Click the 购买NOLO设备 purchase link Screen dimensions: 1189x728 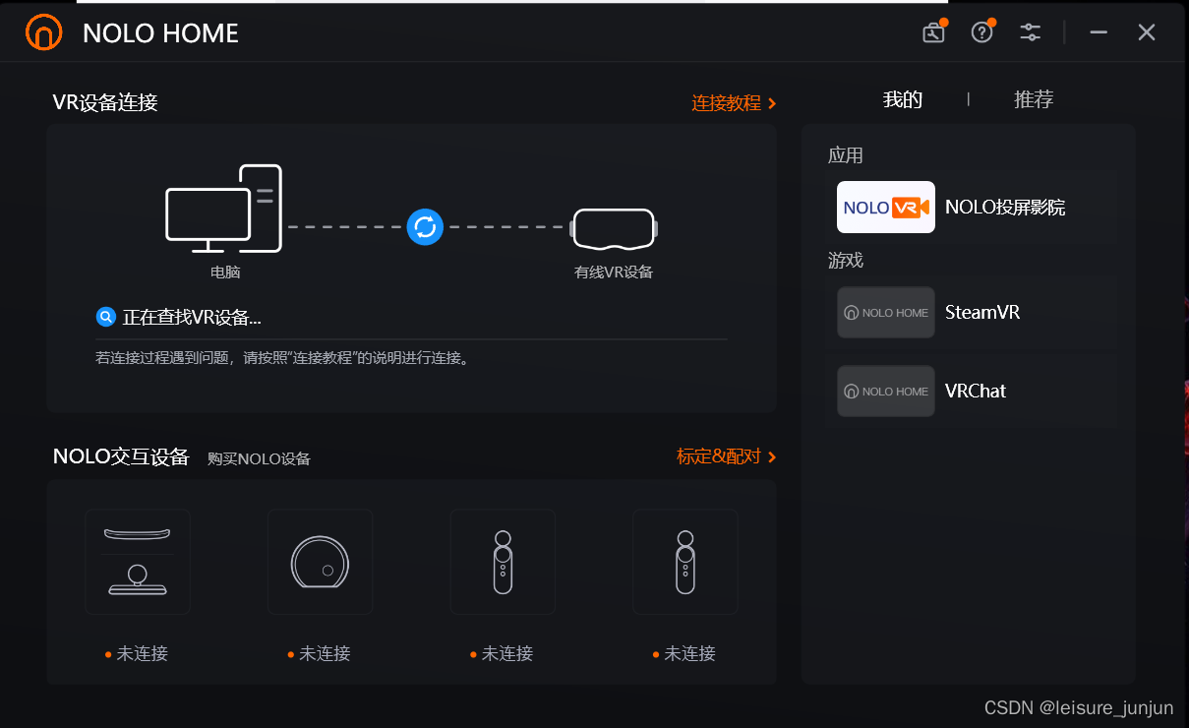point(259,458)
